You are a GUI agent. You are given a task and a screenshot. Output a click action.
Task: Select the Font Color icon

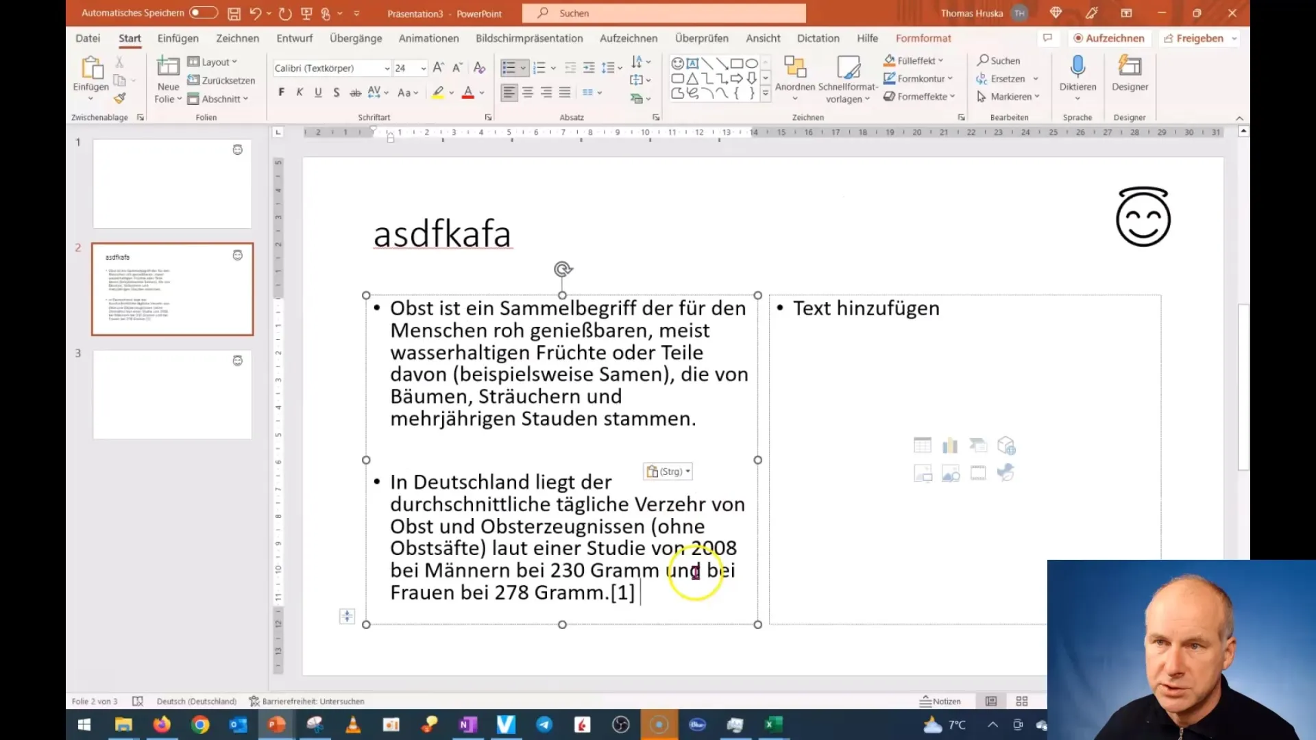click(x=467, y=92)
